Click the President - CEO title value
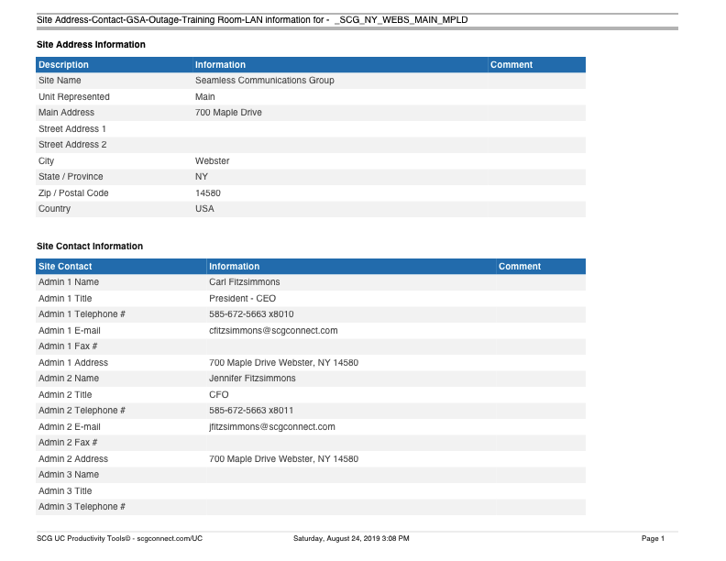This screenshot has width=726, height=561. click(x=242, y=298)
